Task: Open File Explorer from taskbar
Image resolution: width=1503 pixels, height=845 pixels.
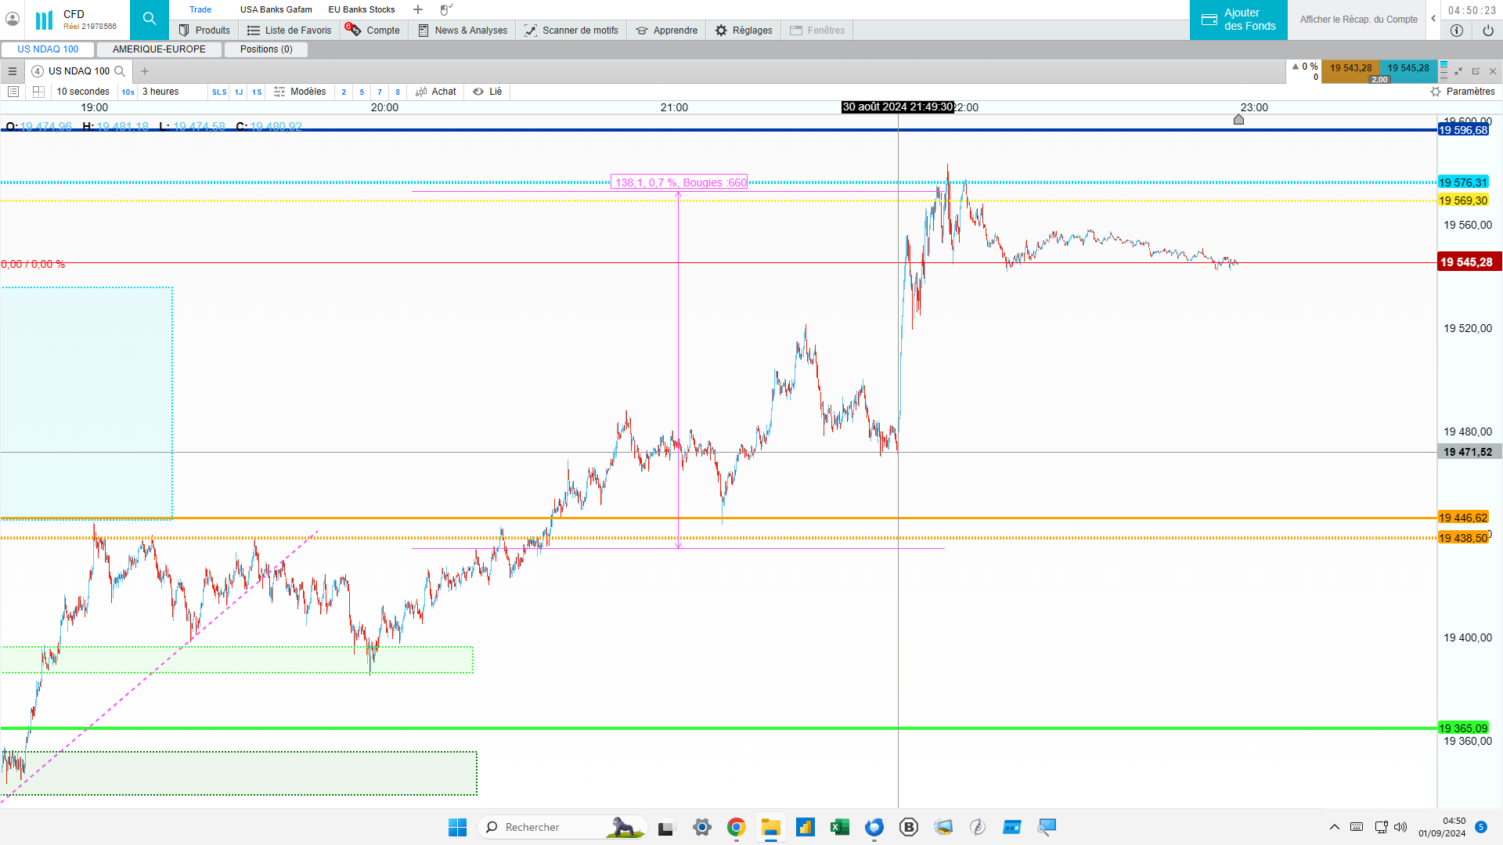Action: (770, 827)
